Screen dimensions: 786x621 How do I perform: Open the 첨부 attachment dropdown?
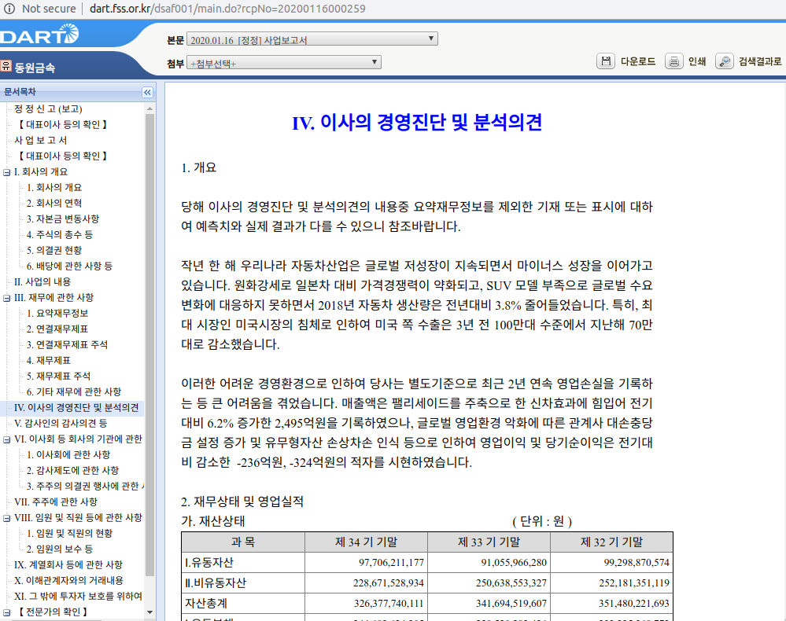(284, 63)
